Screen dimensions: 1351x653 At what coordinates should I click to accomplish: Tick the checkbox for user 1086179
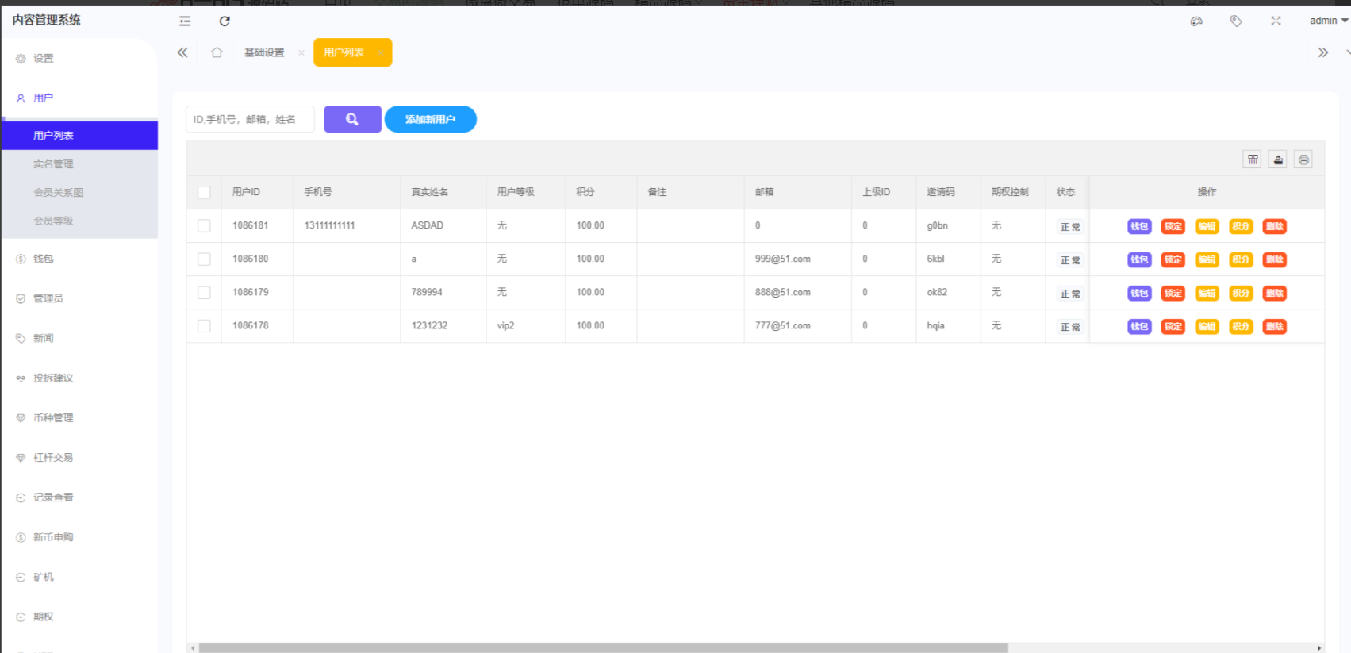click(x=204, y=293)
